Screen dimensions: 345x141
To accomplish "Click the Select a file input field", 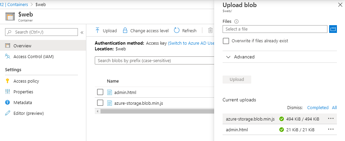I will click(275, 29).
